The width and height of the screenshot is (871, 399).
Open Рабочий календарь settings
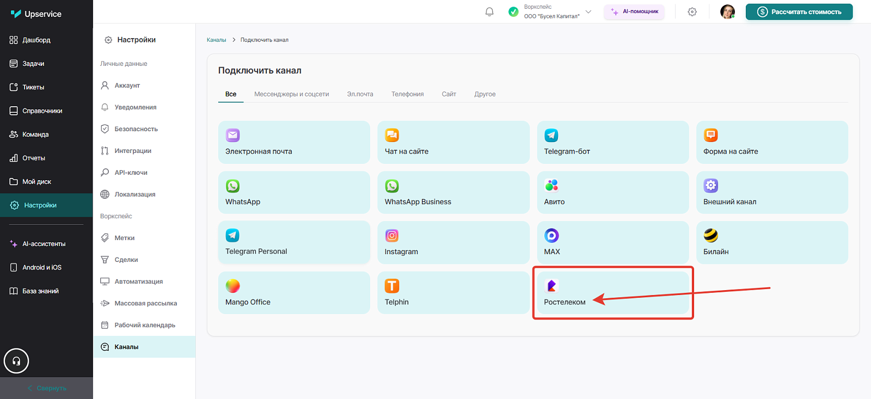pos(144,325)
